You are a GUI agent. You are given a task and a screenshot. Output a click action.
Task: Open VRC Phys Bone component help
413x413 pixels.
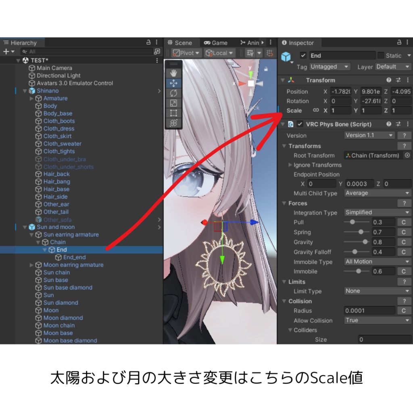coord(389,124)
